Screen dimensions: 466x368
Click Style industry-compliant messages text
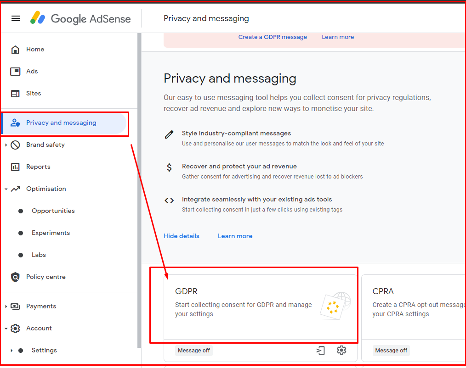click(x=236, y=133)
